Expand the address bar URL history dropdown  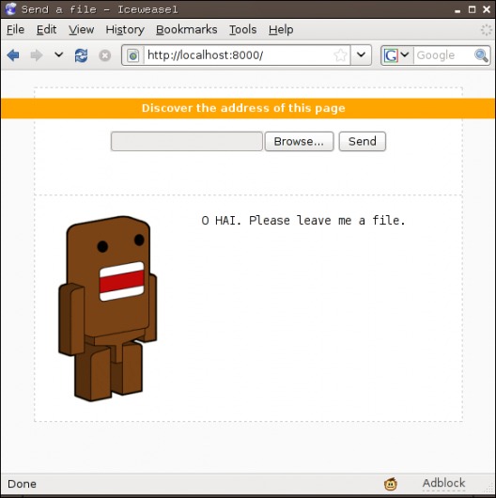point(361,54)
